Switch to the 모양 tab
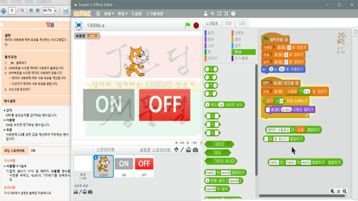Viewport: 358px width, 201px height. tap(228, 23)
